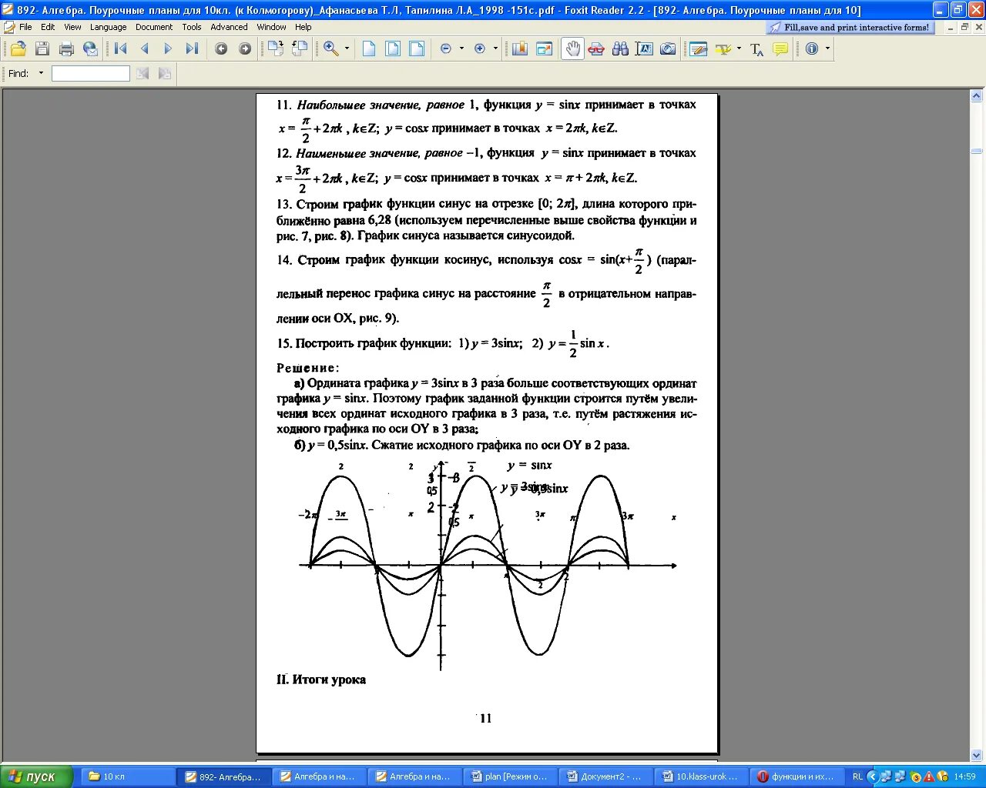The height and width of the screenshot is (788, 986).
Task: Open the Highlight tool dropdown arrow
Action: [x=739, y=48]
